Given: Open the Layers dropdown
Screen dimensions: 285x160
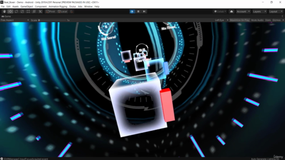Looking at the screenshot, I should point(259,12).
